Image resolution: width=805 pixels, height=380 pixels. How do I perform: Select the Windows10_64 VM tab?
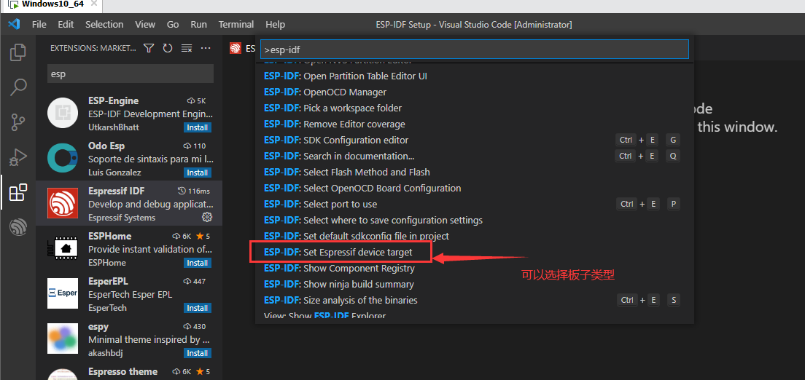pos(52,4)
